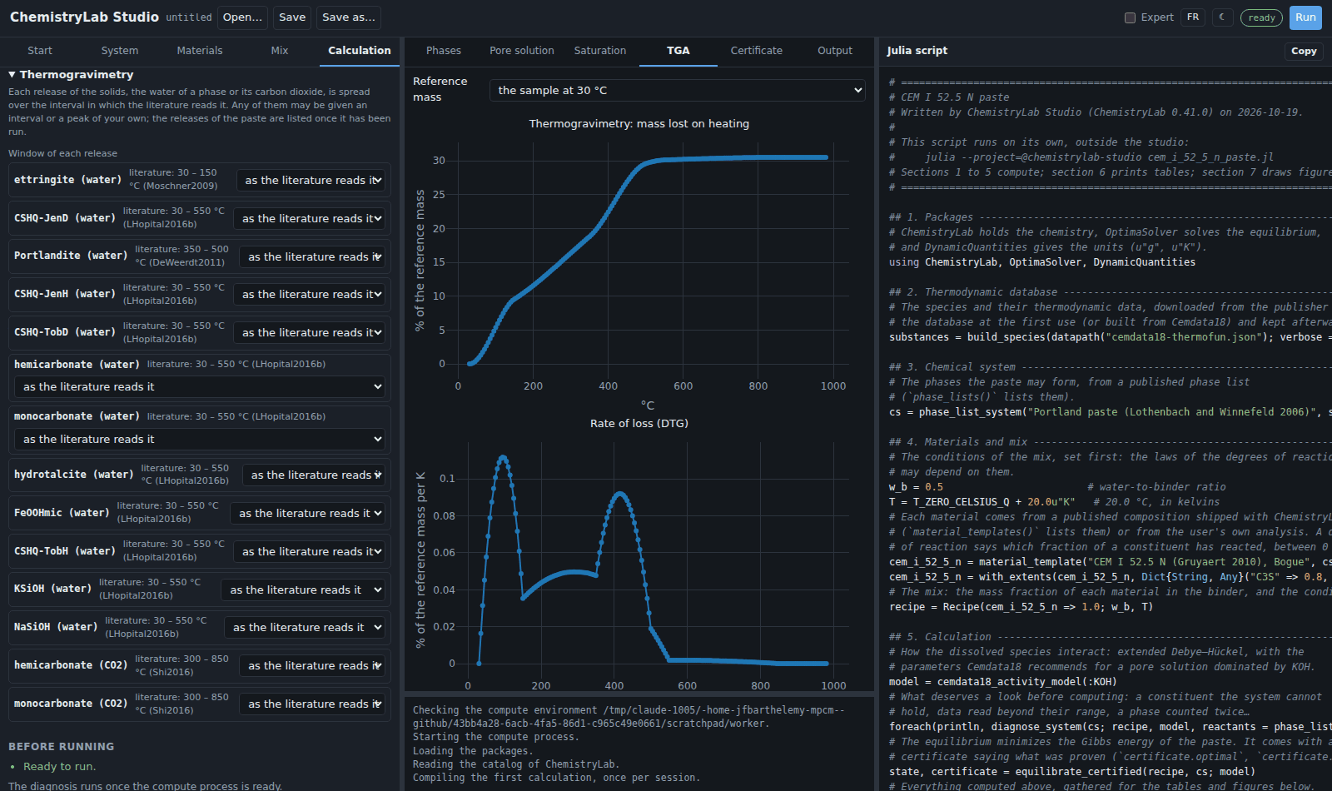Viewport: 1332px width, 791px height.
Task: Select the Calculation tab
Action: (x=360, y=51)
